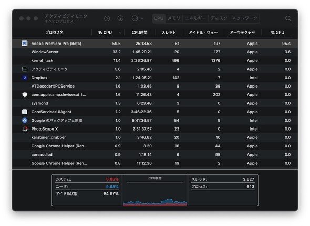Click the search magnifier icon

pyautogui.click(x=288, y=18)
